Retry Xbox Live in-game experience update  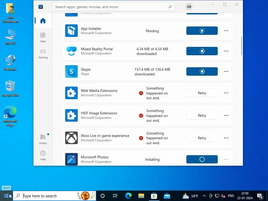point(202,138)
